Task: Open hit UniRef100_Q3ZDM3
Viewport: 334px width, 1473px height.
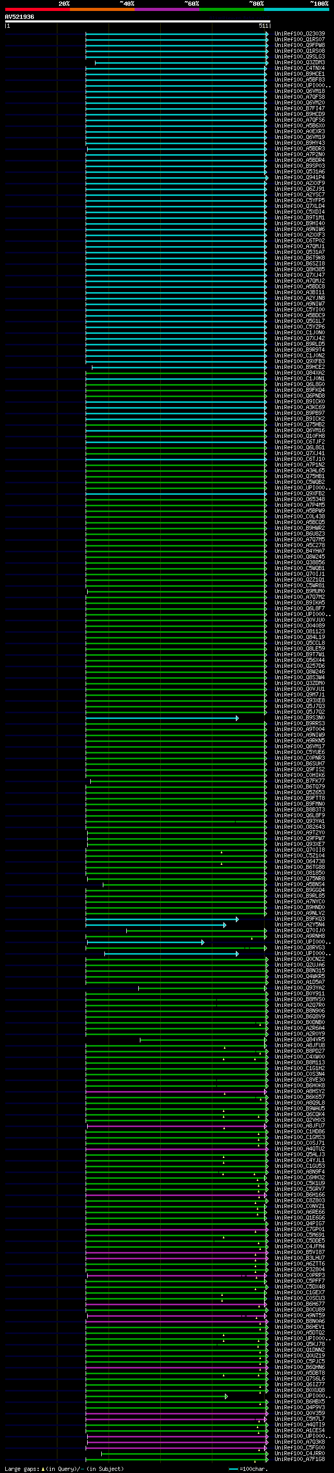Action: pos(300,62)
